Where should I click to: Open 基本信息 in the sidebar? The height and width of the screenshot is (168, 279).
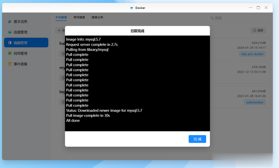pyautogui.click(x=26, y=21)
